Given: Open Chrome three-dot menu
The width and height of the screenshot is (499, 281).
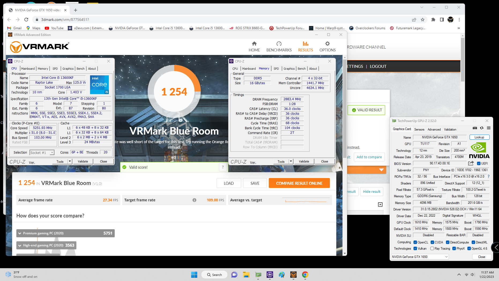Looking at the screenshot, I should (459, 20).
